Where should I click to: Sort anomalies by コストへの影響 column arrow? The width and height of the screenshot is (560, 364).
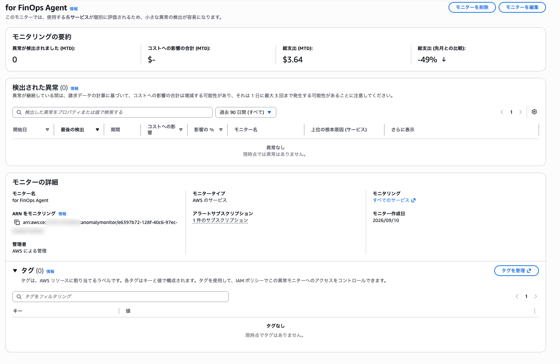181,130
